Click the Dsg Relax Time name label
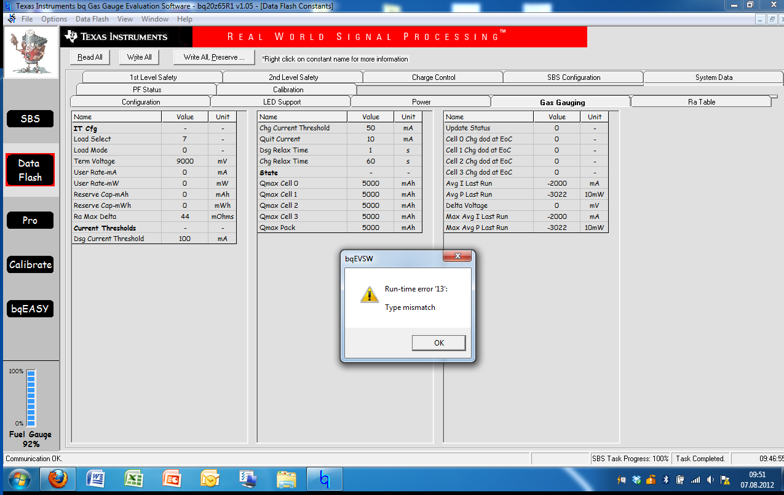Image resolution: width=784 pixels, height=495 pixels. (x=284, y=150)
